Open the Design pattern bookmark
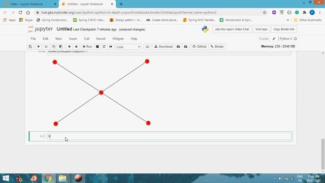This screenshot has height=183, width=325. click(x=125, y=20)
